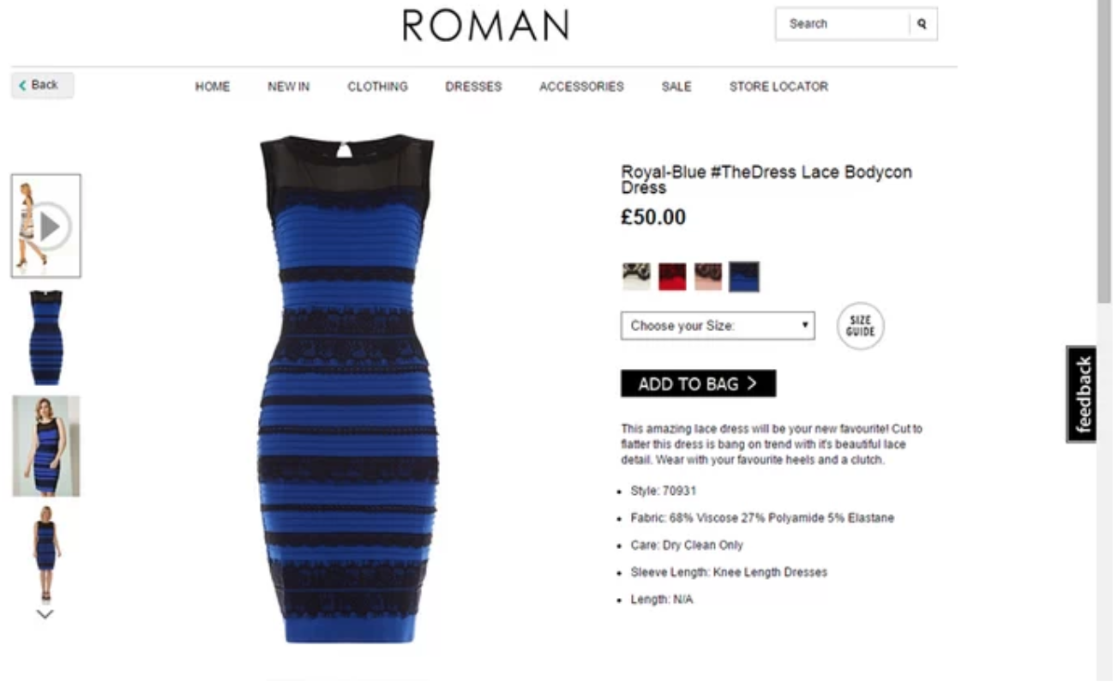Click the ROMAN logo

(x=485, y=26)
